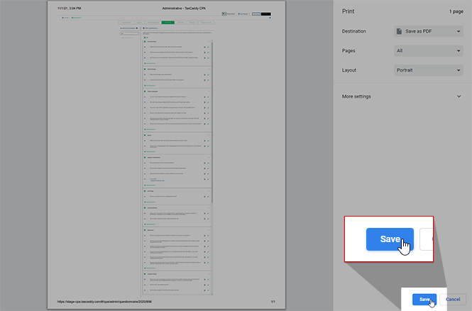Viewport: 472px width, 311px height.
Task: Cancel the print dialog
Action: point(453,300)
